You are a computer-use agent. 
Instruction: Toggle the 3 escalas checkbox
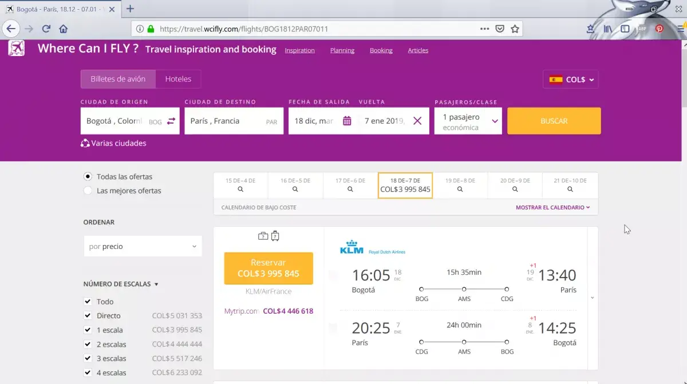88,358
